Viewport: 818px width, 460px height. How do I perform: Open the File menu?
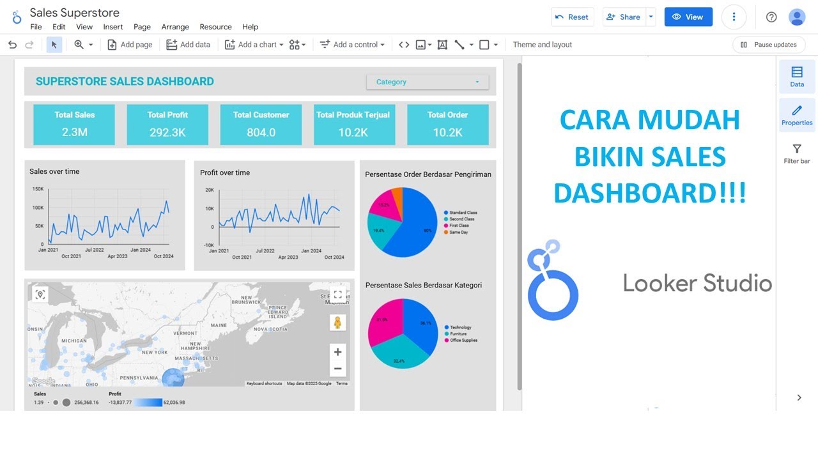click(36, 27)
